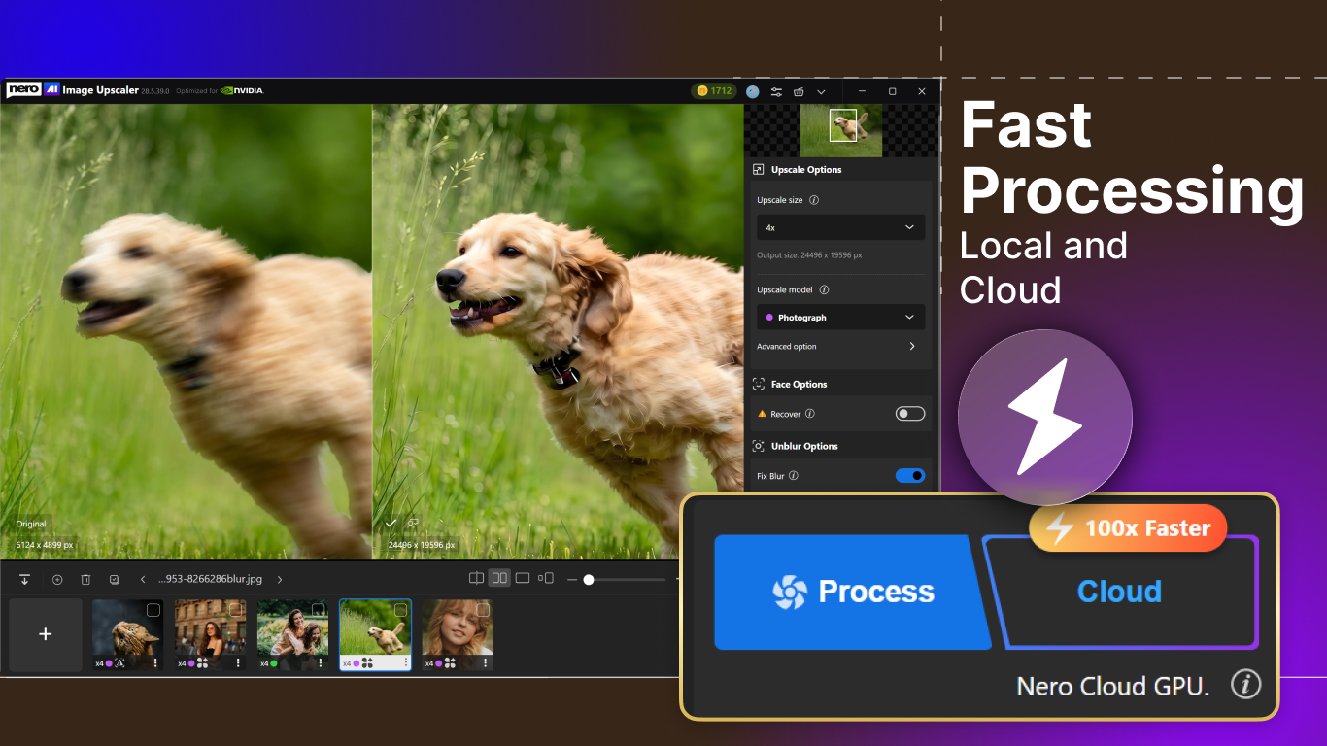The image size is (1327, 746).
Task: Open the three-dot menu on the two-women thumbnail
Action: pos(321,662)
